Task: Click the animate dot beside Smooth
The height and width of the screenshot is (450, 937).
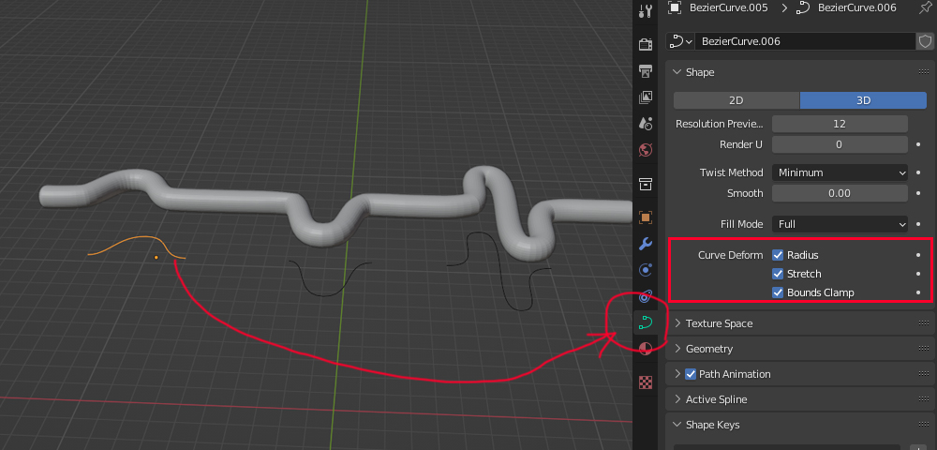Action: pos(918,193)
